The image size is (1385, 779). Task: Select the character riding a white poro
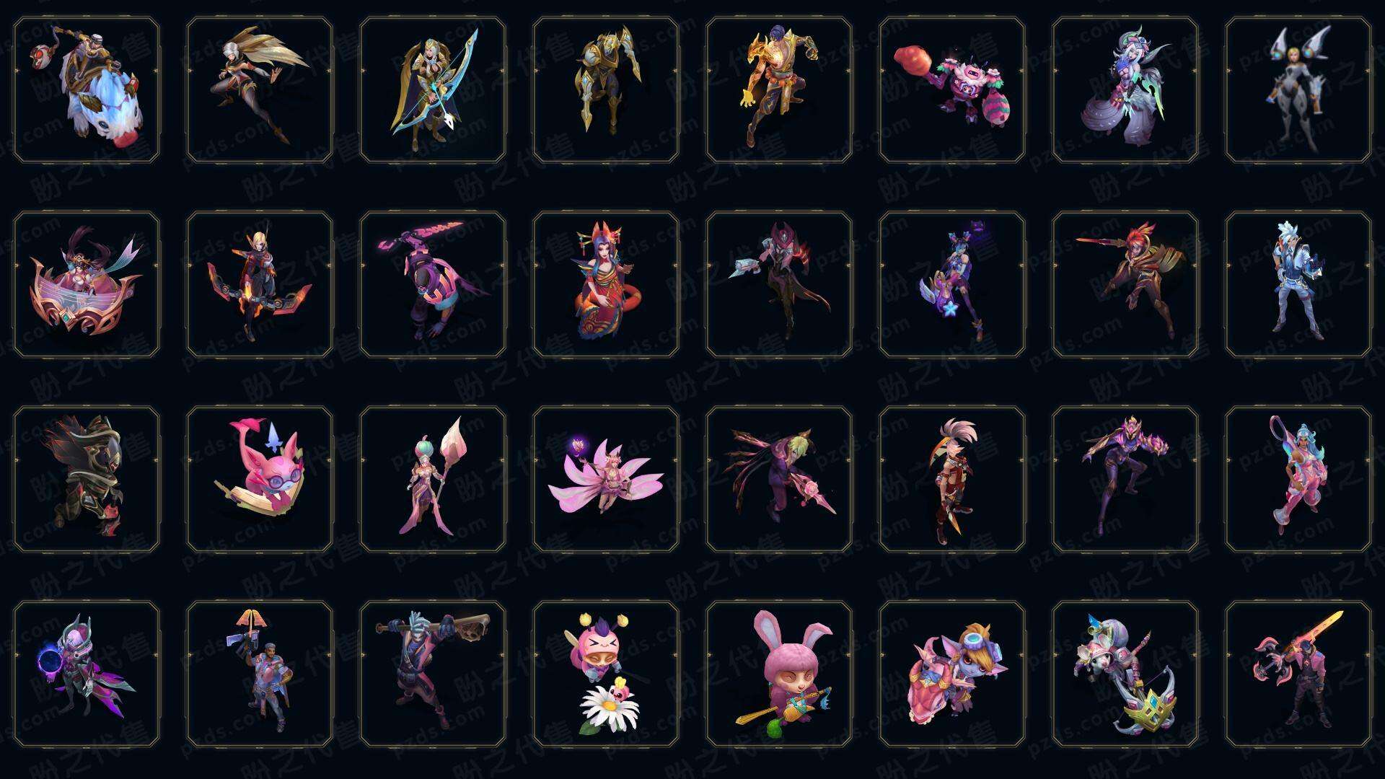87,90
